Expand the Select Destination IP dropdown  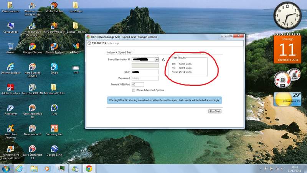point(157,60)
